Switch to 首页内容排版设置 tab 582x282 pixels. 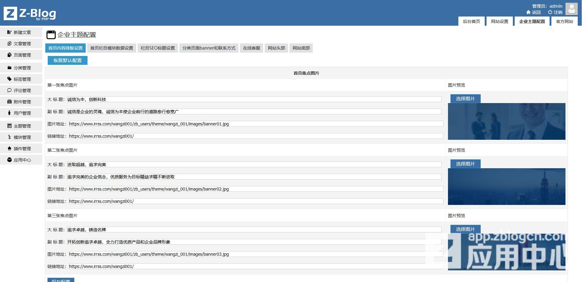(65, 48)
